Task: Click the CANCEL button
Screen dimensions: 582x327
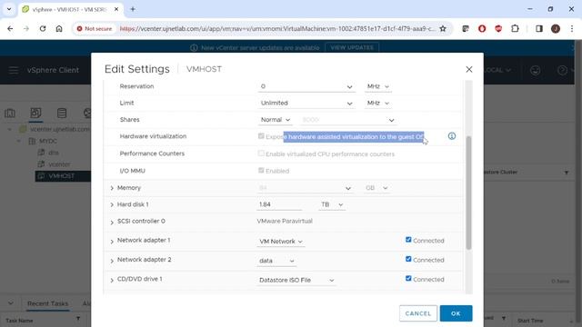Action: (418, 313)
